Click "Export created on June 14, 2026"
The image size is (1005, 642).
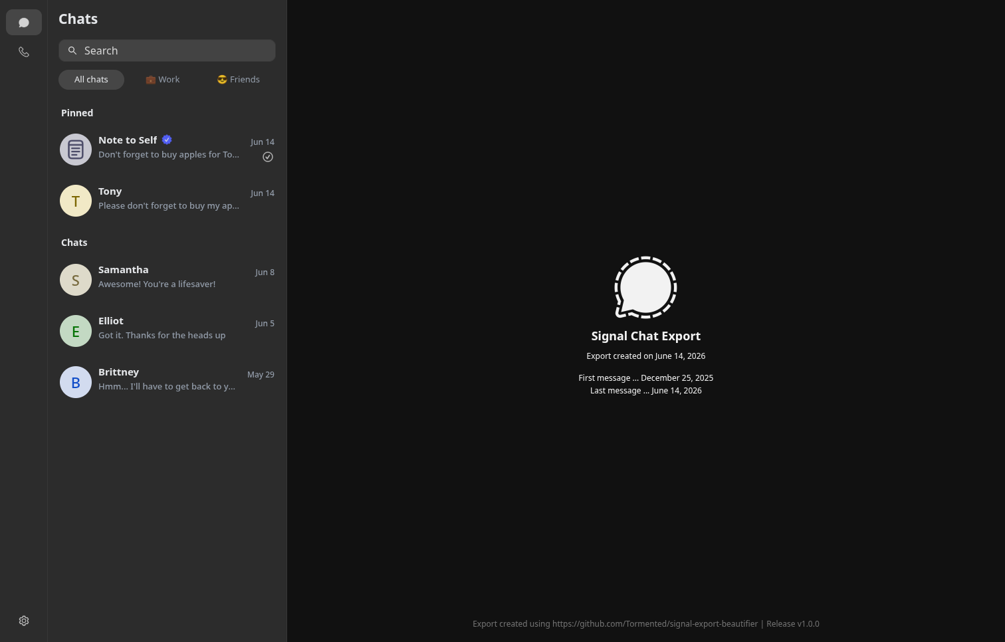click(646, 356)
